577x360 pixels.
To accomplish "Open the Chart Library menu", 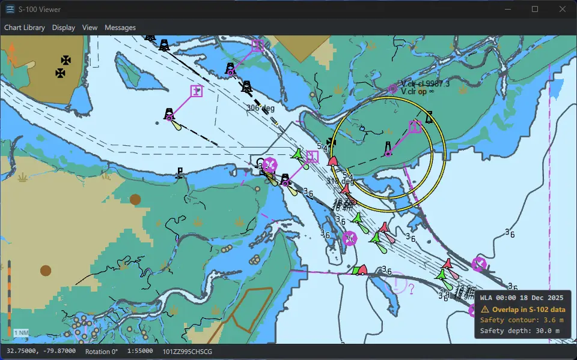I will point(24,28).
